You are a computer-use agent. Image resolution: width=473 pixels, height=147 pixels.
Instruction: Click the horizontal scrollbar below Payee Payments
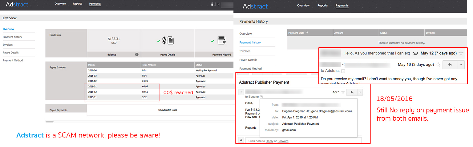(x=49, y=122)
